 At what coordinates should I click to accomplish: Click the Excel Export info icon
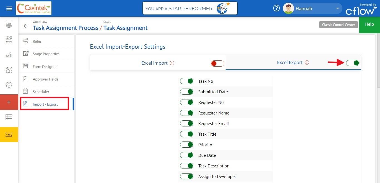307,63
